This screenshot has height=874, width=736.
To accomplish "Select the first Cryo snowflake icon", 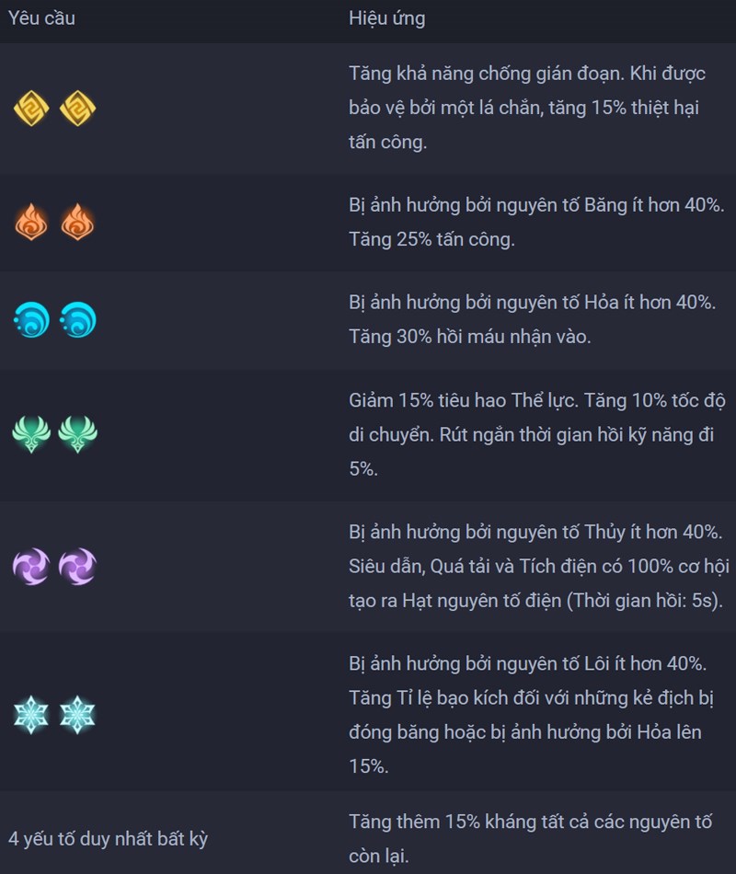I will tap(31, 715).
